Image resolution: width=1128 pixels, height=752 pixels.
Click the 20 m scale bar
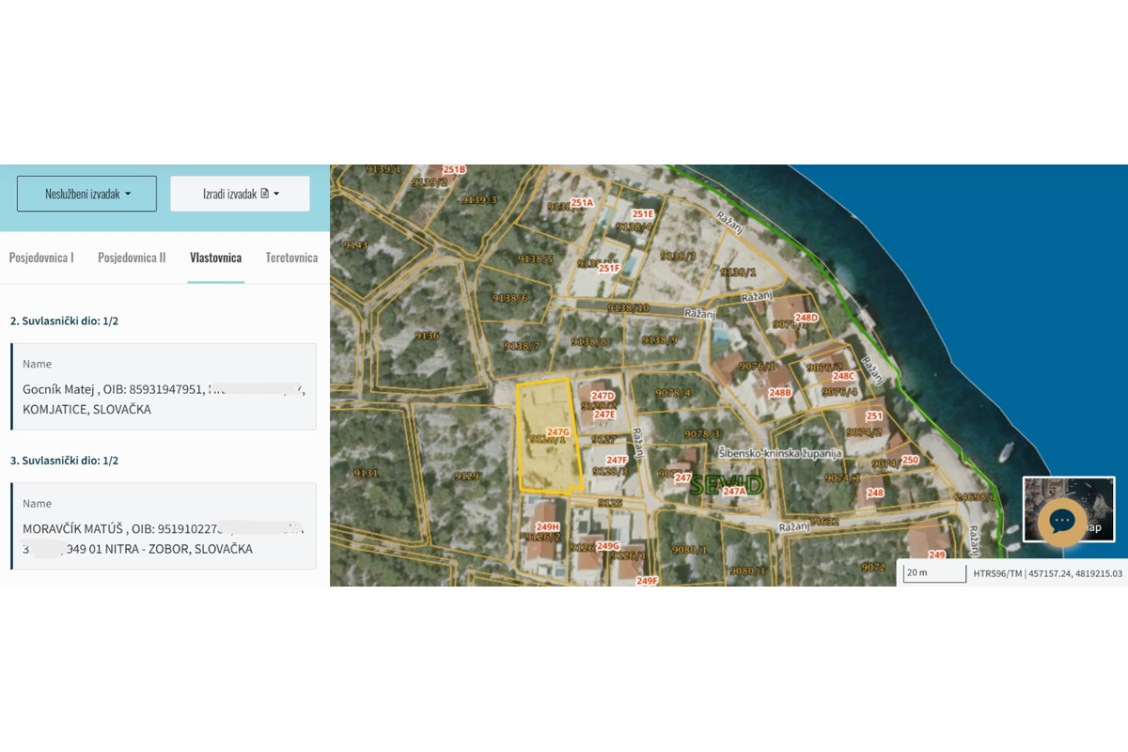pos(933,573)
